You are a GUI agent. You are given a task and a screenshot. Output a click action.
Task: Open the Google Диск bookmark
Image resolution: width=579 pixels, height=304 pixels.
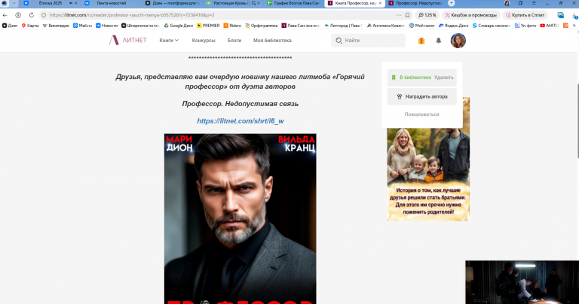coord(179,26)
